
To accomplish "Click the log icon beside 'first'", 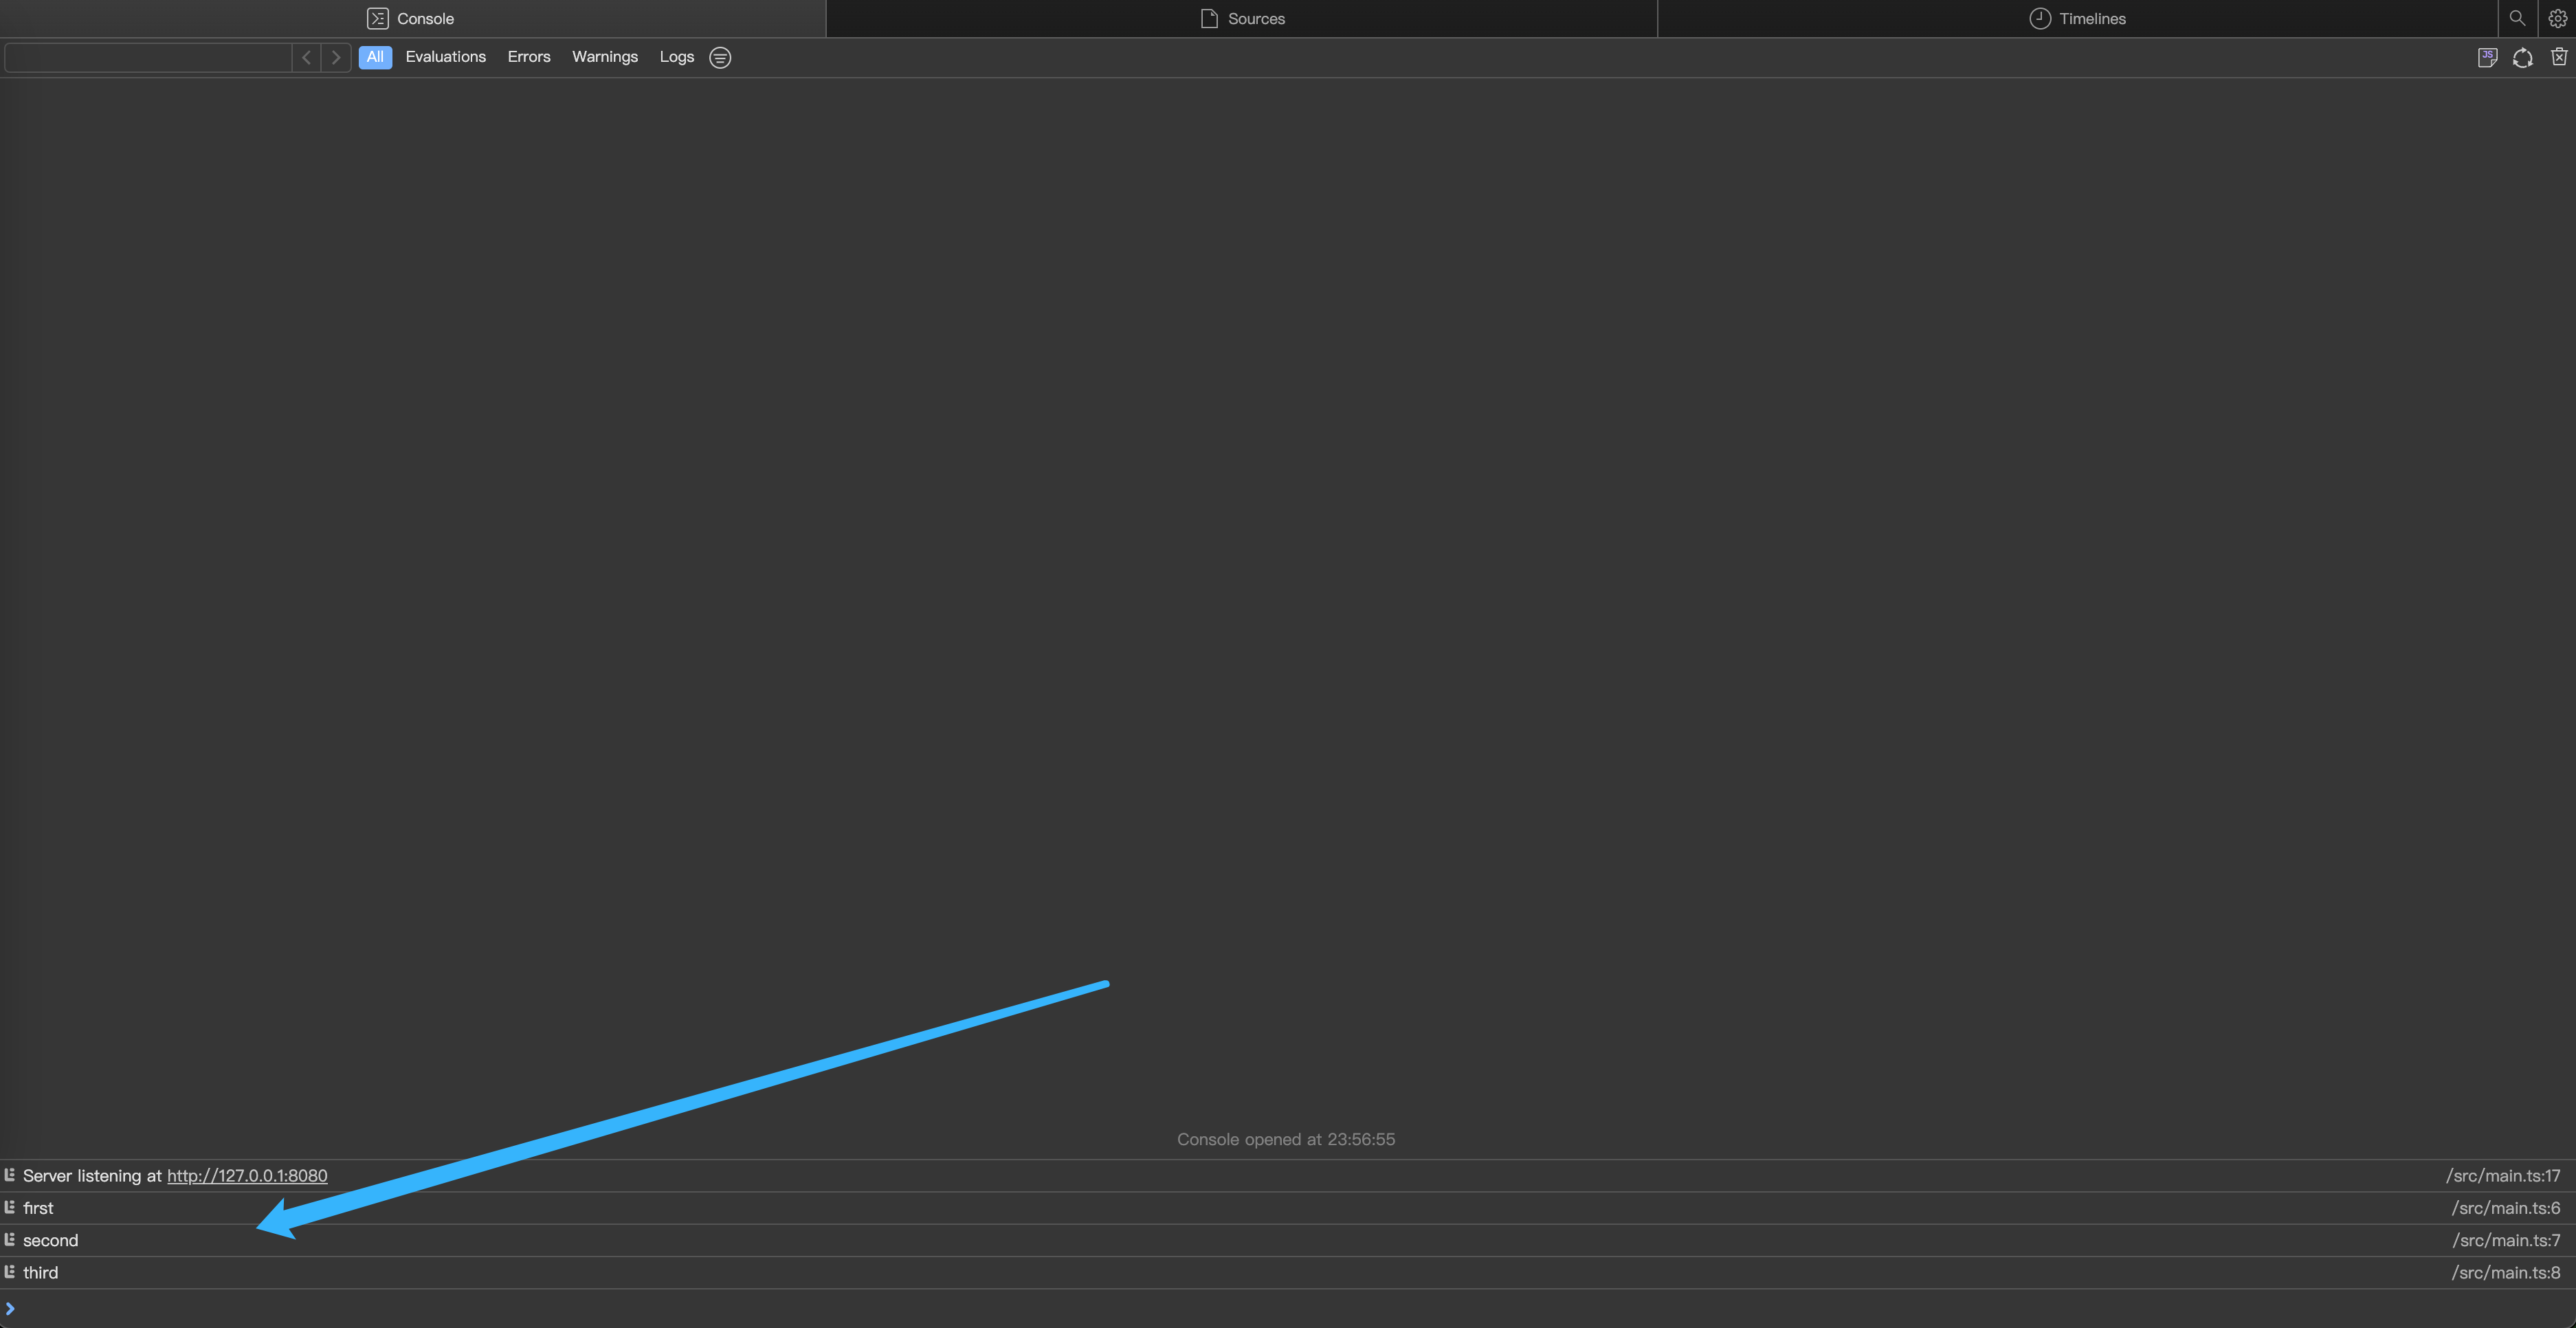I will pyautogui.click(x=9, y=1207).
